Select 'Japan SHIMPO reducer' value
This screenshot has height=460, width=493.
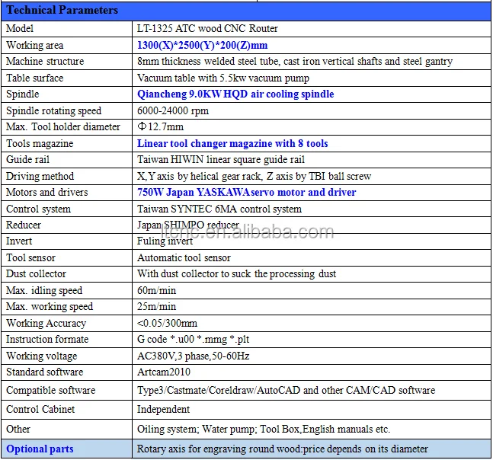(188, 225)
